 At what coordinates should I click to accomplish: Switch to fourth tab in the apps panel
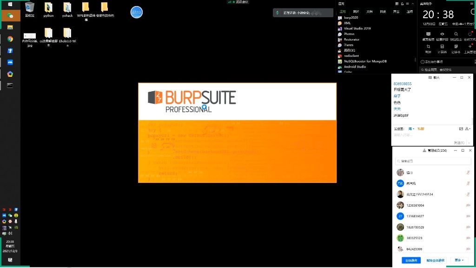coord(383,12)
